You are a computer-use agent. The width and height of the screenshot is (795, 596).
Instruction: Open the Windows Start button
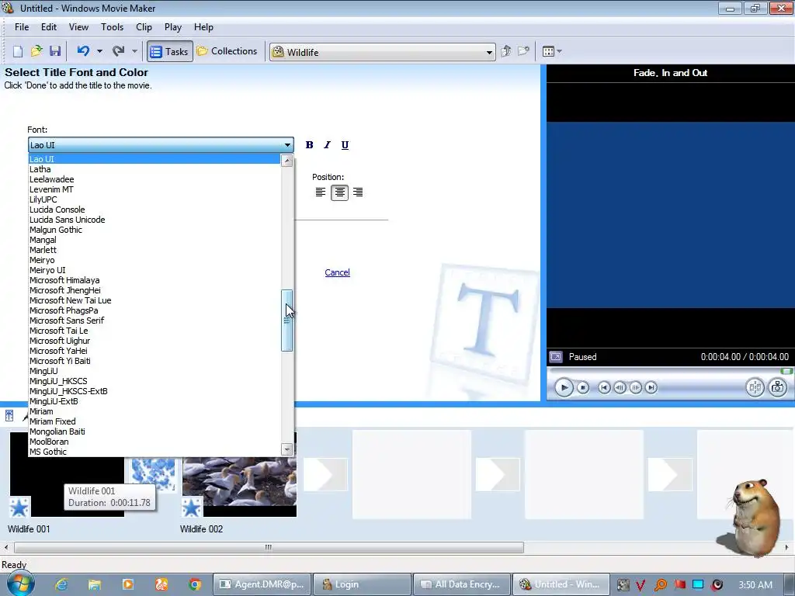(20, 584)
